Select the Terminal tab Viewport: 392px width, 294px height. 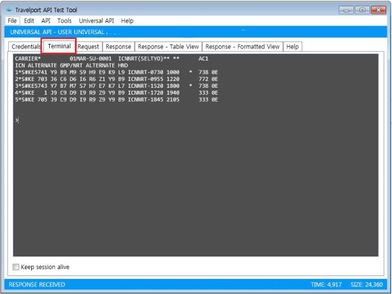tap(59, 46)
